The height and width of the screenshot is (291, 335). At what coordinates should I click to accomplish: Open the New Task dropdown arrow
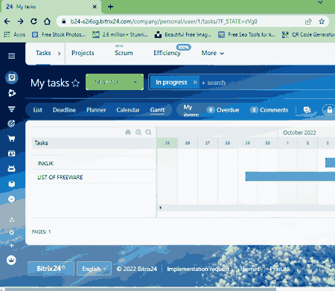[135, 82]
